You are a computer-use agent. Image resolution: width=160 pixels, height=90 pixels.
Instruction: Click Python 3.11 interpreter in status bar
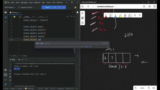69,88
